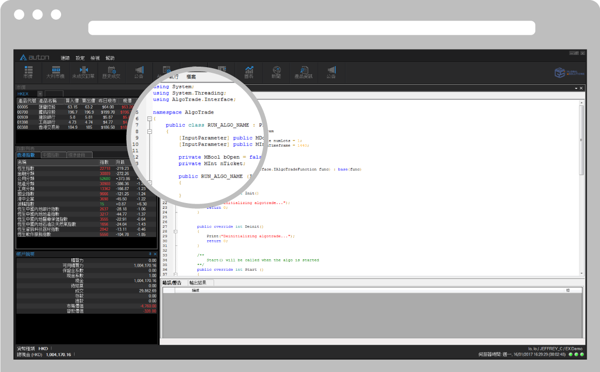Open 歷史成交 trade history icon
This screenshot has height=372, width=600.
click(111, 72)
